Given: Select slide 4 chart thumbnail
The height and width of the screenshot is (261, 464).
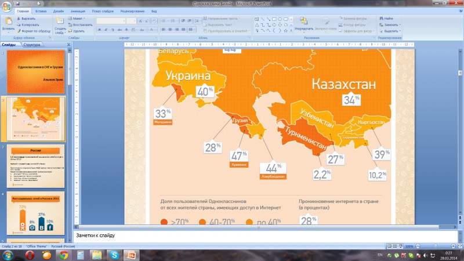Looking at the screenshot, I should [36, 213].
